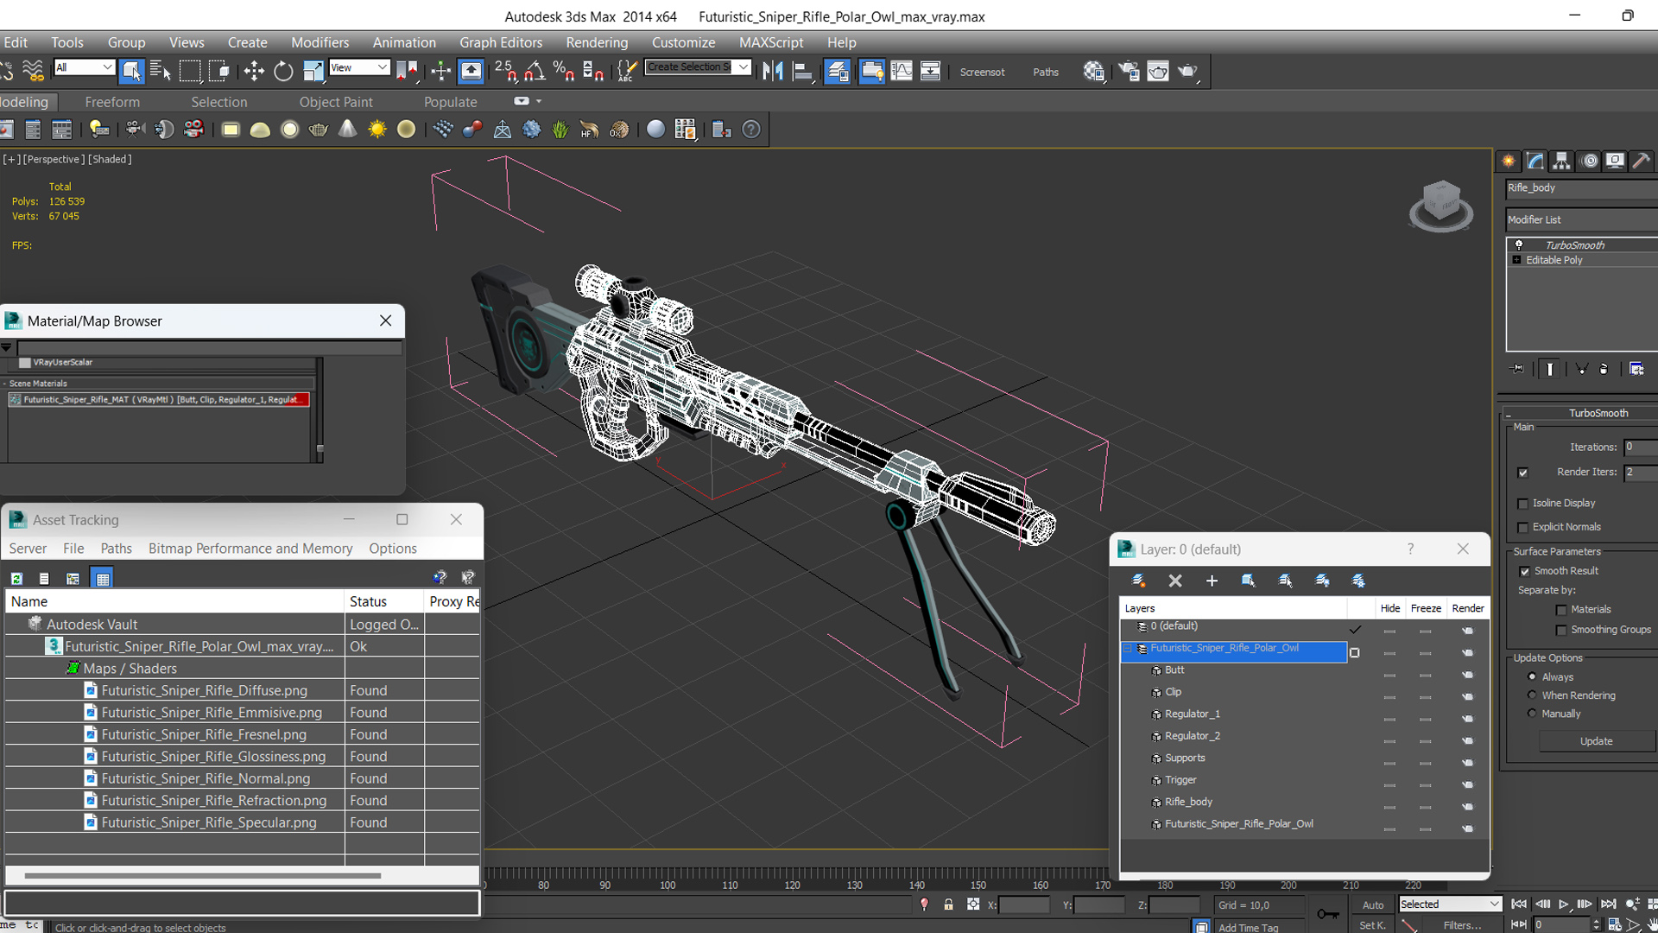The image size is (1658, 933).
Task: Click the Play animation button
Action: (1564, 904)
